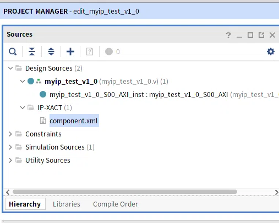The width and height of the screenshot is (279, 223).
Task: Maximize the Sources panel
Action: point(250,35)
